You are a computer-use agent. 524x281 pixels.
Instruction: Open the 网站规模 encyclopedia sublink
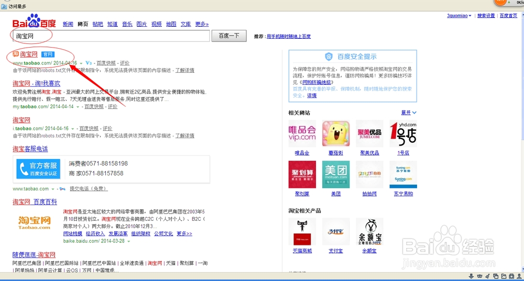[72, 233]
